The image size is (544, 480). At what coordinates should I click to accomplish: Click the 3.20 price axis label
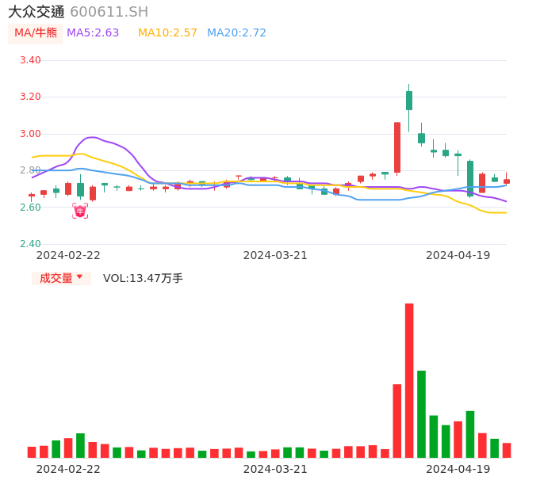(x=30, y=97)
